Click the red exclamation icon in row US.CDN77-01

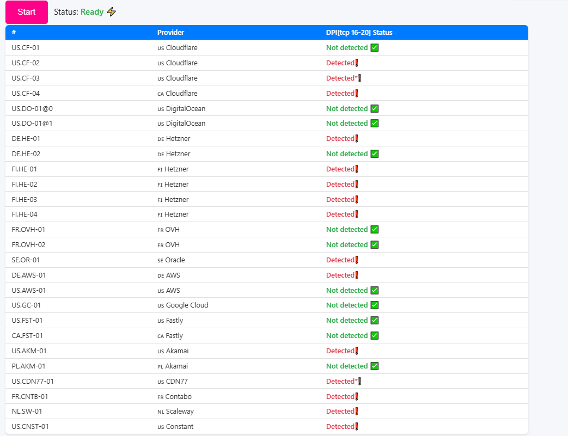coord(359,382)
